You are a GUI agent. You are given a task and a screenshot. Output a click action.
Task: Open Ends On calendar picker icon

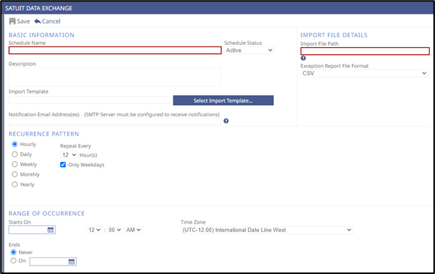pos(72,262)
